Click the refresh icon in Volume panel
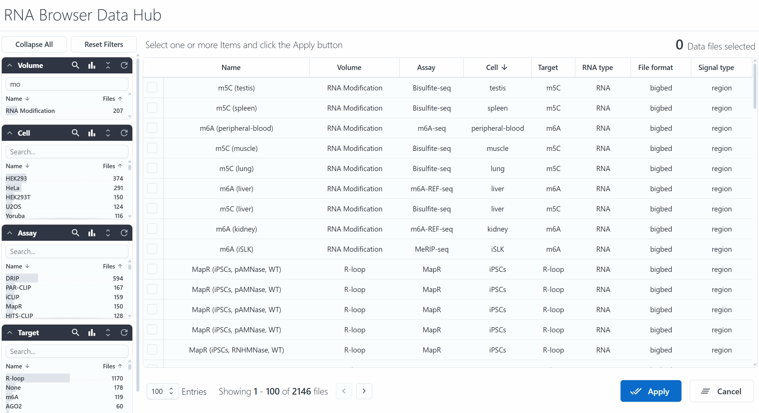 coord(124,65)
